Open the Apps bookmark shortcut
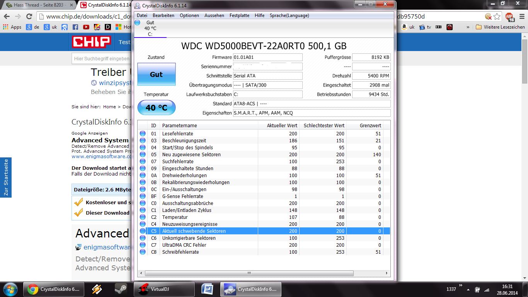The image size is (528, 297). [x=12, y=27]
